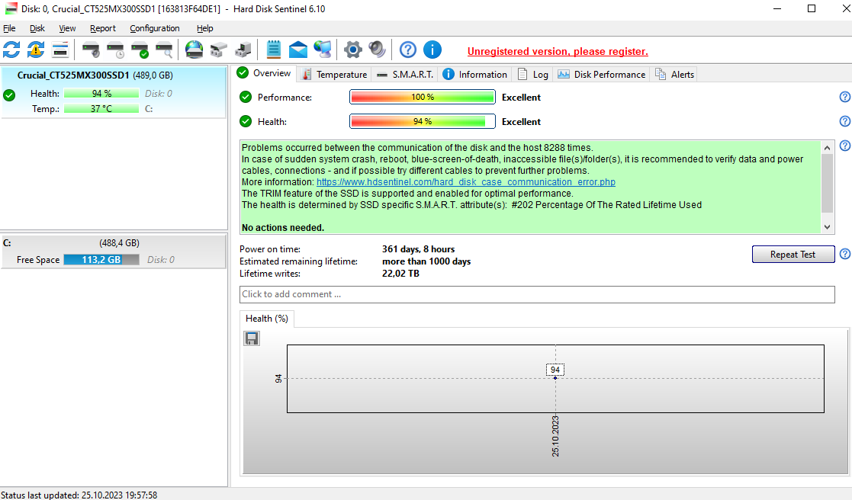Screen dimensions: 852x500
Task: Click 'more than 1000 days' remaining lifetime
Action: pyautogui.click(x=426, y=261)
